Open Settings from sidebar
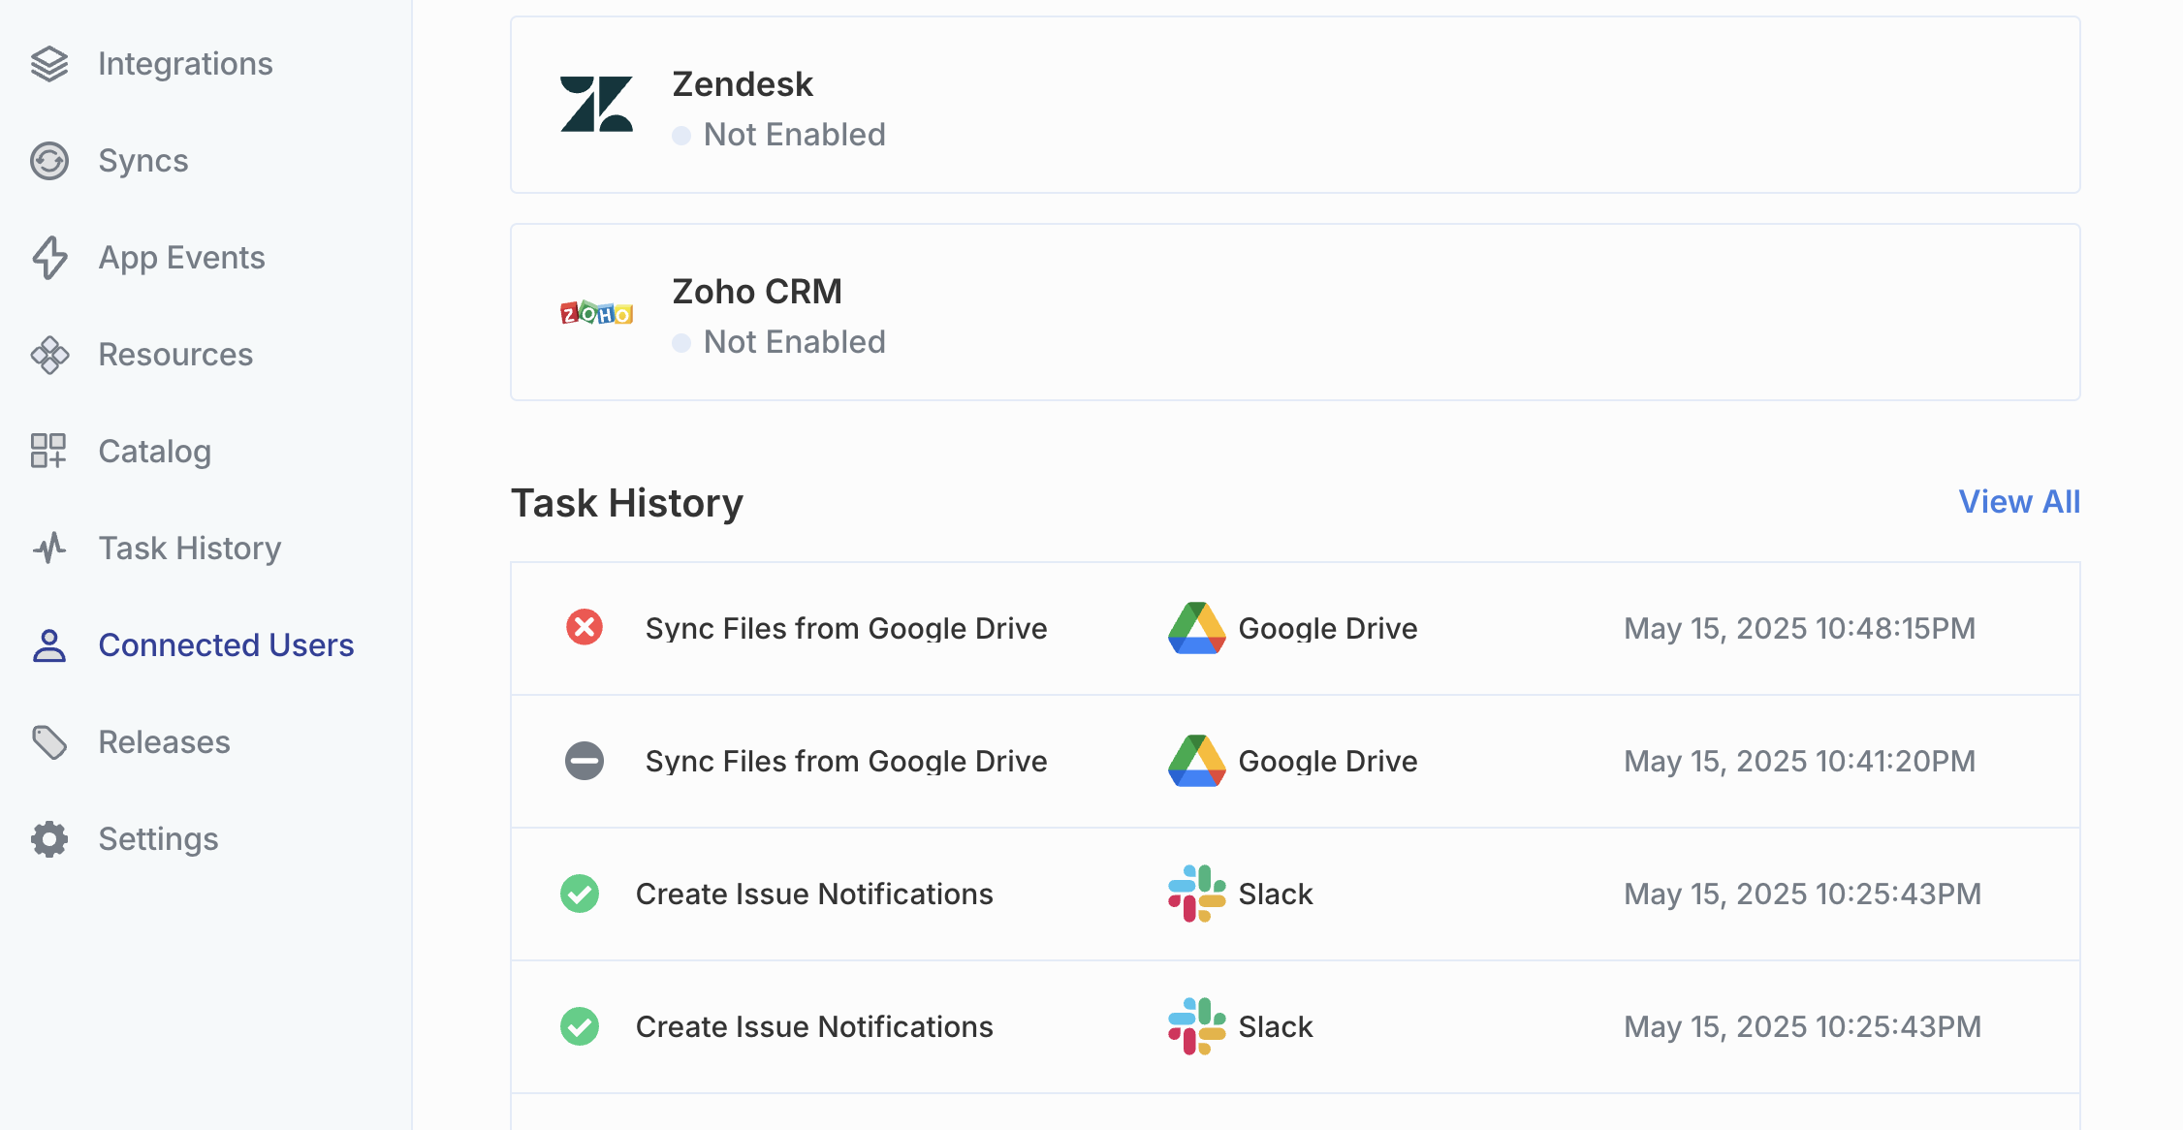 [x=158, y=839]
